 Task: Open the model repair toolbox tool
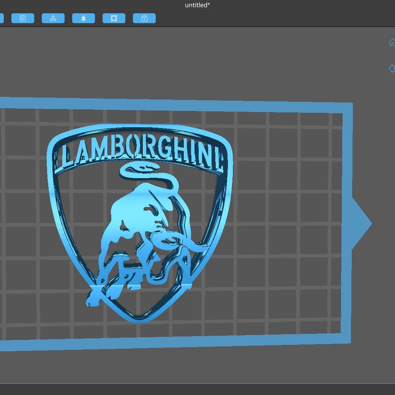pos(145,18)
